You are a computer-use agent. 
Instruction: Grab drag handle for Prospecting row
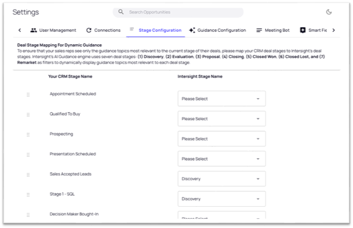[28, 135]
